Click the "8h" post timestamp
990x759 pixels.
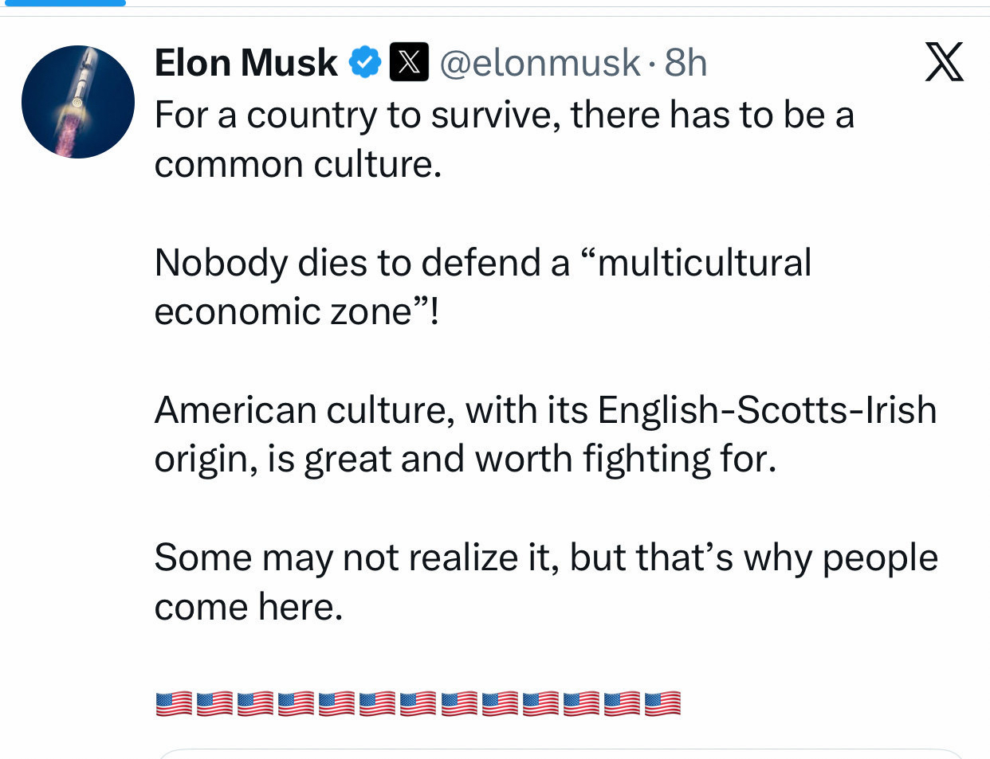coord(686,63)
